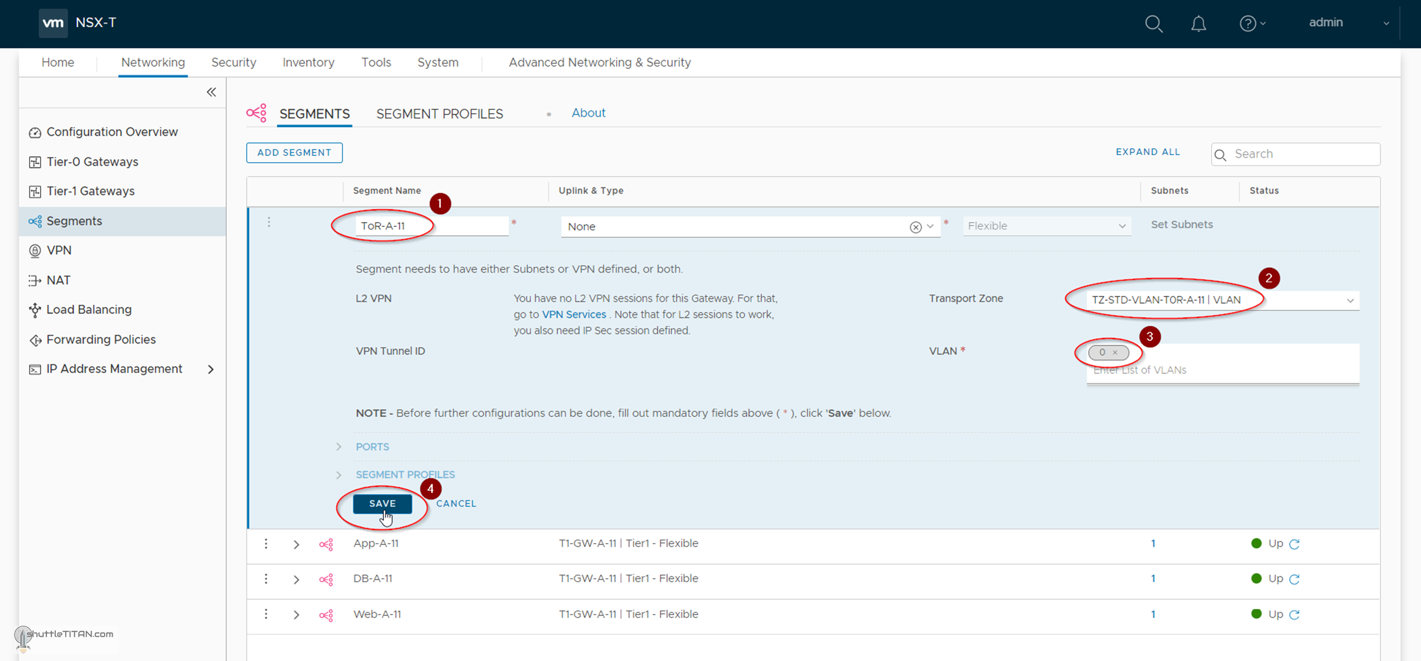
Task: Open three-dot menu for DB-A-11 row
Action: [x=266, y=579]
